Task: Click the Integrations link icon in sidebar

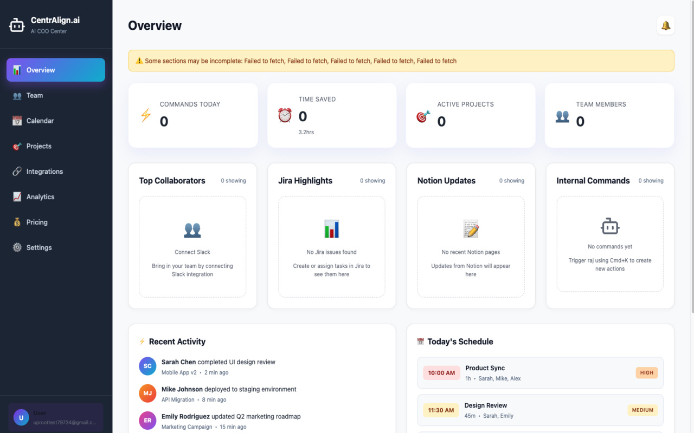Action: pyautogui.click(x=17, y=172)
